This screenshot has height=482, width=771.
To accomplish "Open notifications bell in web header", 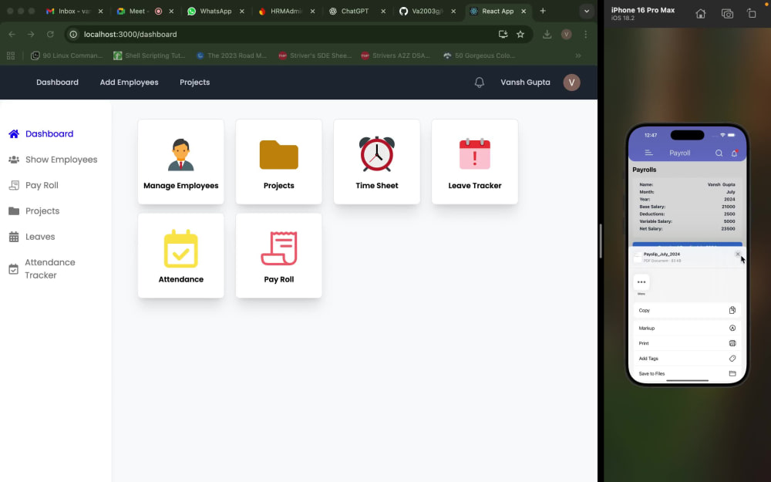I will coord(479,83).
